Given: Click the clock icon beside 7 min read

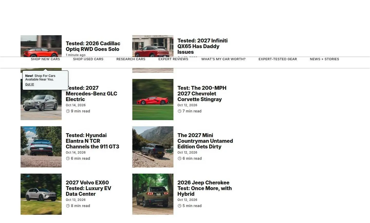Looking at the screenshot, I should point(180,111).
